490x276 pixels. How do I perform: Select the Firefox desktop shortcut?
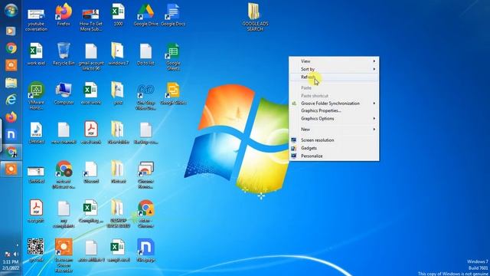pos(64,15)
